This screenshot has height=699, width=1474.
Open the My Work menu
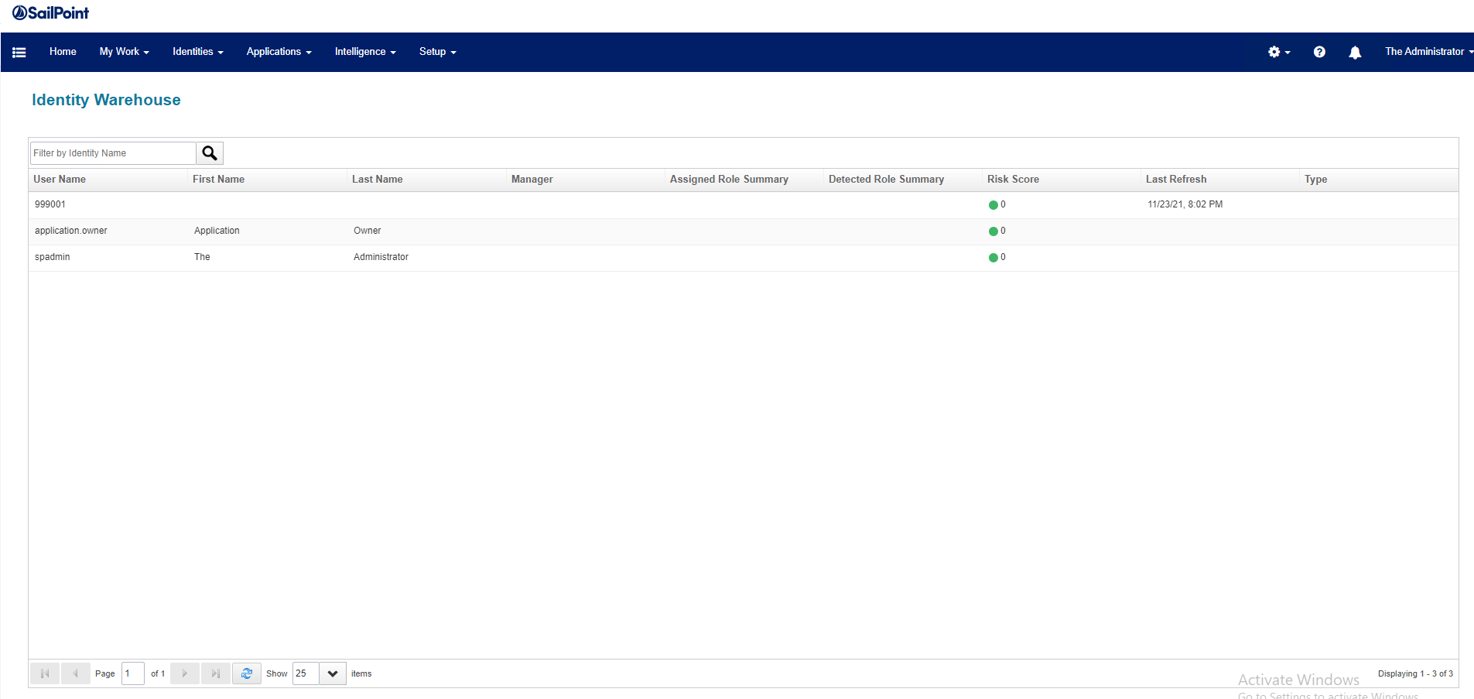[124, 52]
